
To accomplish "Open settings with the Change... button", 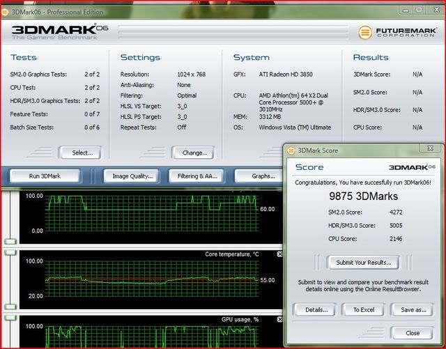I will point(194,153).
